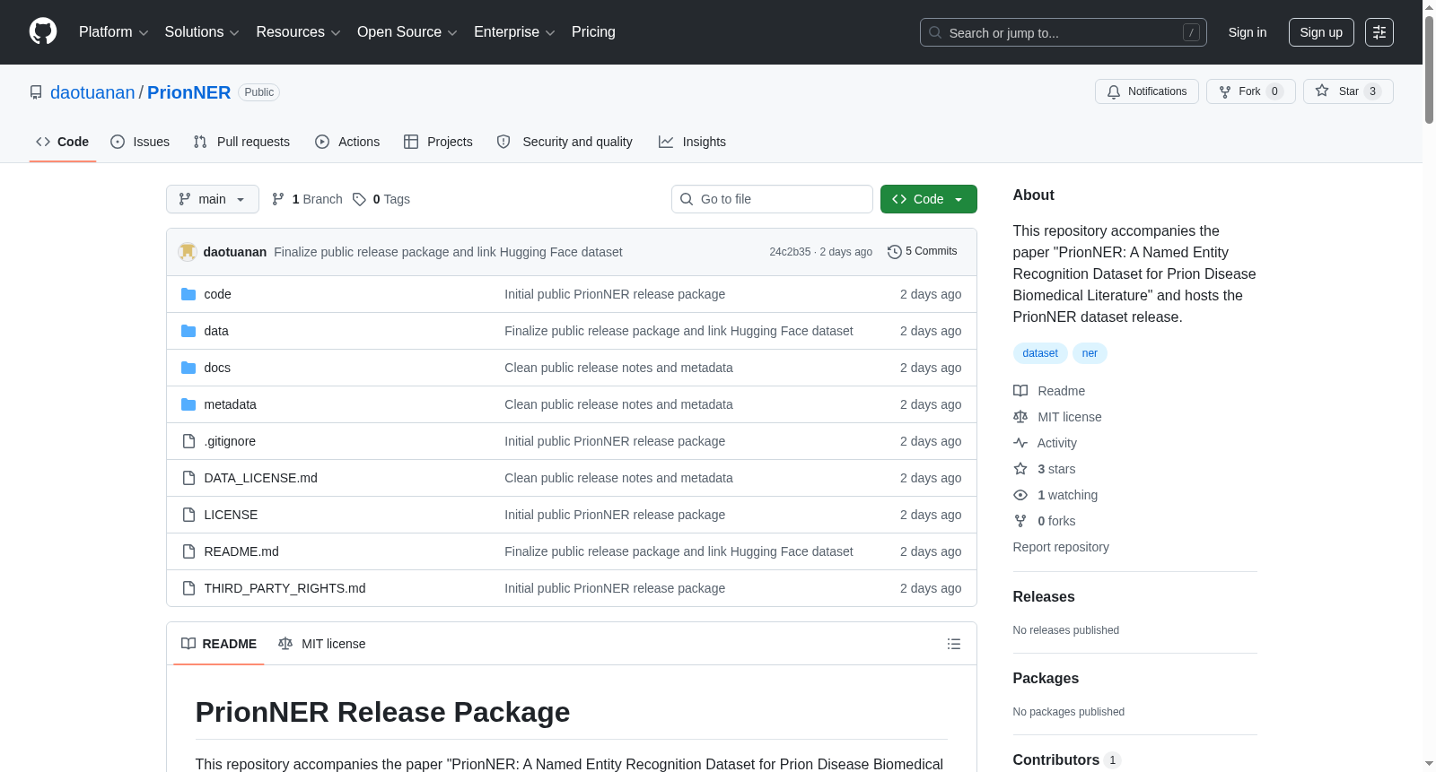The image size is (1436, 772).
Task: Click the book icon next to Readme
Action: pos(1020,391)
